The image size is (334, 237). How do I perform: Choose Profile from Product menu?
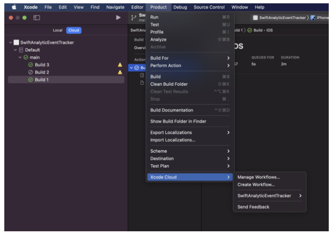point(190,32)
